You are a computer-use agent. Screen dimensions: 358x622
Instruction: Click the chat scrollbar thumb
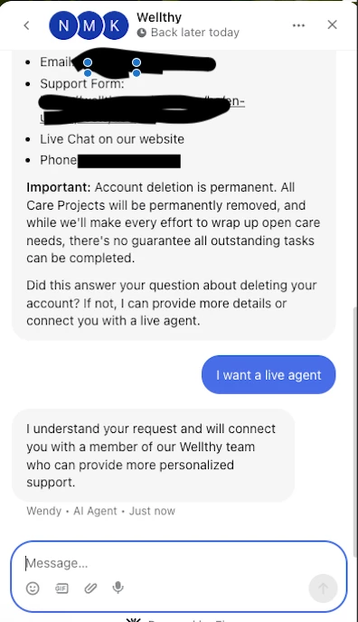coord(354,427)
